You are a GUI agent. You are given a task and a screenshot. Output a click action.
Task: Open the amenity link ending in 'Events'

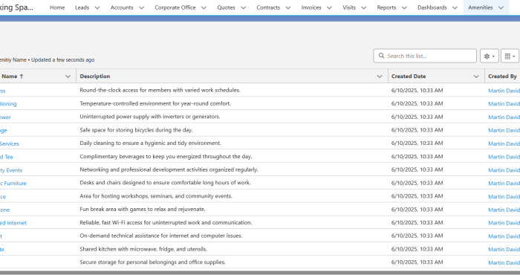11,170
